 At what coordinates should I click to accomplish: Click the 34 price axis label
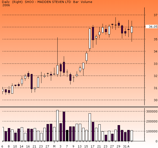[x=155, y=51]
